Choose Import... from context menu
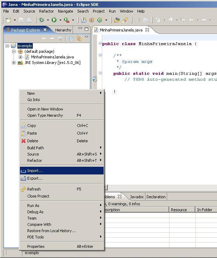 (x=62, y=171)
